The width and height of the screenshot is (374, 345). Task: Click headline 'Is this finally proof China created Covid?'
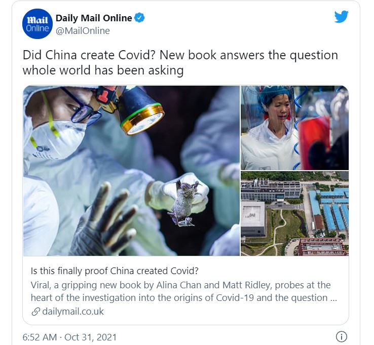coord(115,271)
